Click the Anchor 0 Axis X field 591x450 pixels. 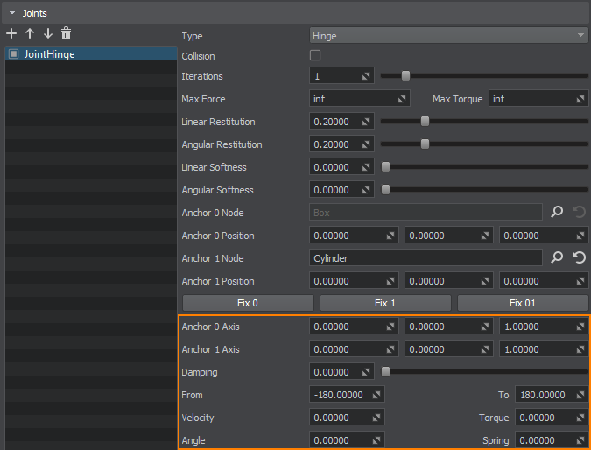[x=354, y=327]
